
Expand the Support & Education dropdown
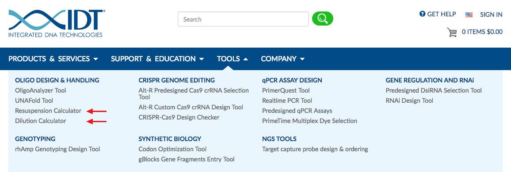coord(157,59)
